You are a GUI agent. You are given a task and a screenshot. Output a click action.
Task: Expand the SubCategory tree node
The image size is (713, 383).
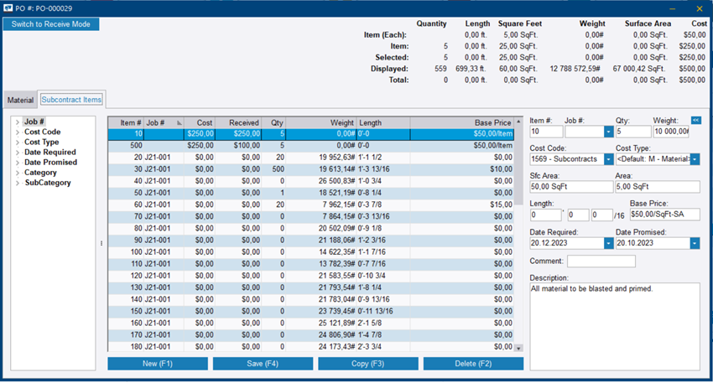(17, 183)
